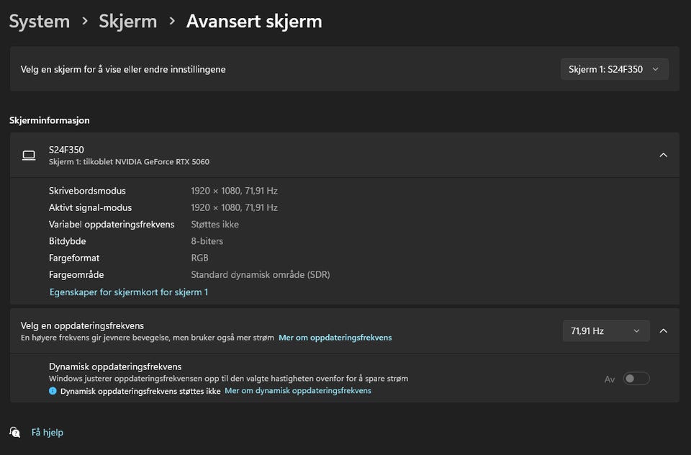
Task: Click the 'RGB' color format value
Action: coord(199,258)
